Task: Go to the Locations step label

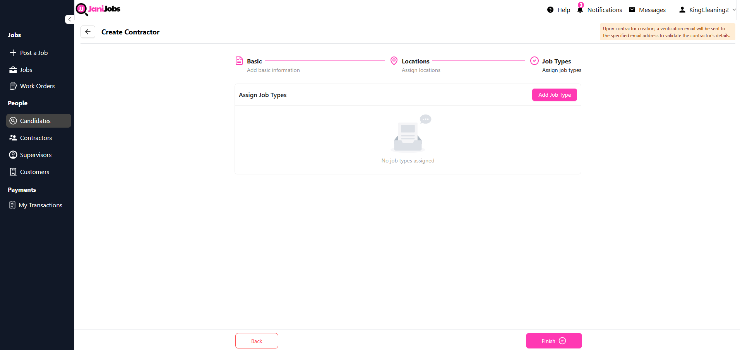Action: (416, 61)
